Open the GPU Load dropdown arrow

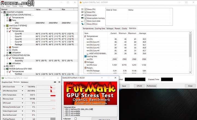22,103
